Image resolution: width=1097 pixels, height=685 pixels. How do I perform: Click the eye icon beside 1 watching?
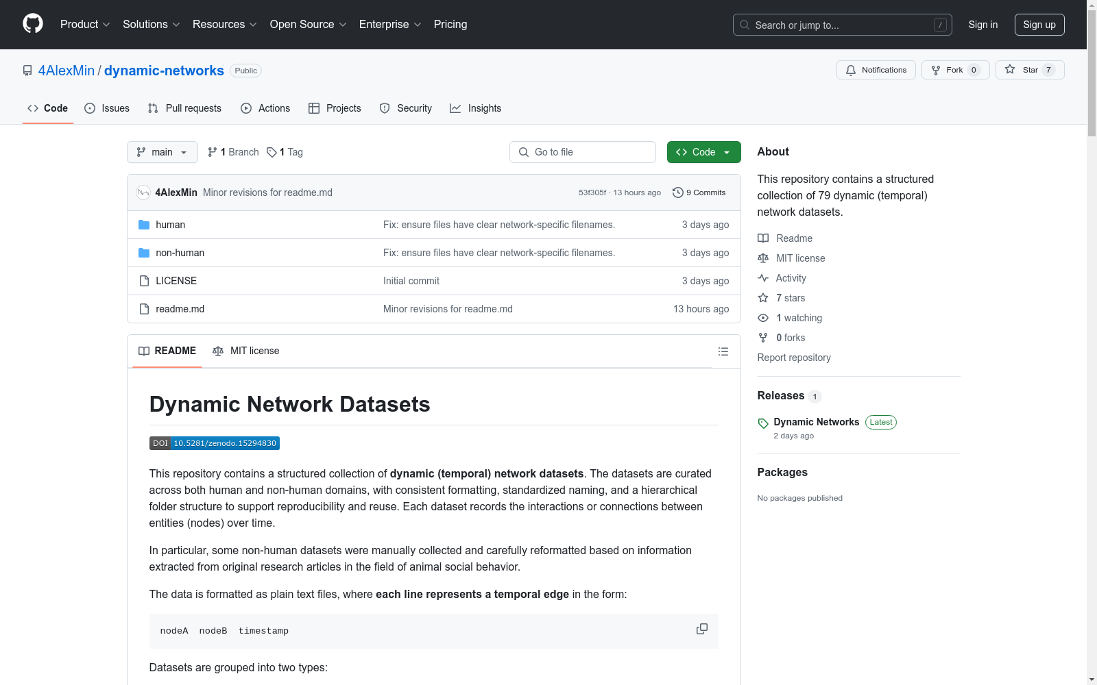pyautogui.click(x=763, y=318)
